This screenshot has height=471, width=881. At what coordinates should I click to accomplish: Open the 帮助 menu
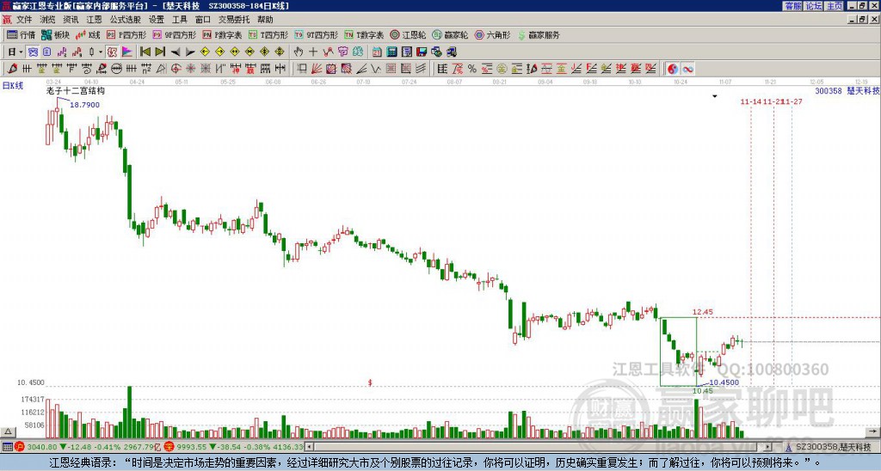pos(265,20)
